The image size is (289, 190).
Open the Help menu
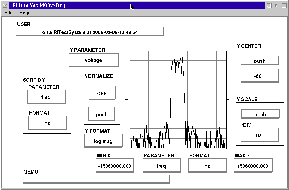point(24,13)
